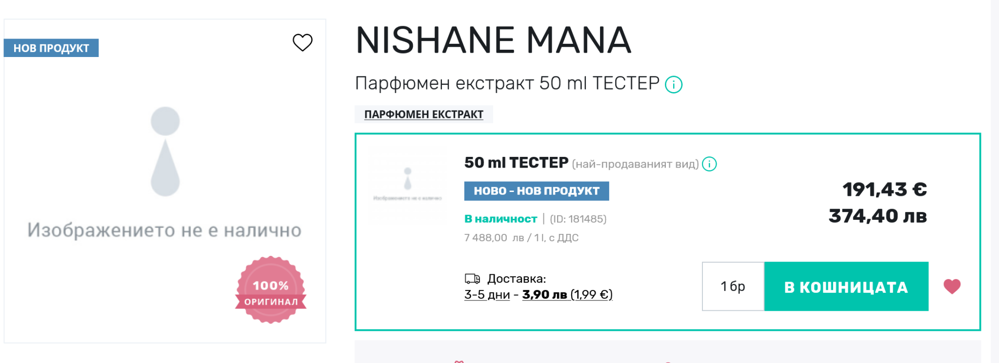Screen dimensions: 999x363
Task: Click the НОВО - НОВ ПРОДУКТ label
Action: [x=537, y=191]
